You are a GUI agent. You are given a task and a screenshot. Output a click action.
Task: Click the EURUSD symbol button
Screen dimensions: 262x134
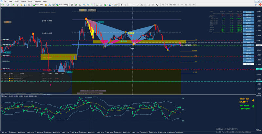(249, 12)
